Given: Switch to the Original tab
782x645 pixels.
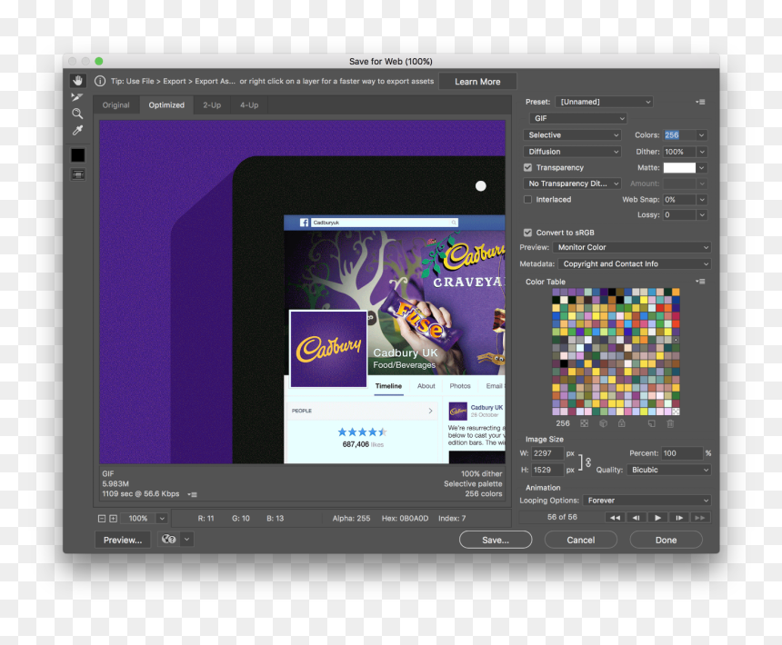Looking at the screenshot, I should point(115,105).
